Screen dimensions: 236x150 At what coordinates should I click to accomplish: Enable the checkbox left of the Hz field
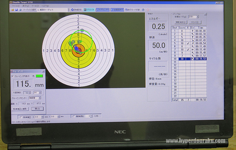(74, 116)
